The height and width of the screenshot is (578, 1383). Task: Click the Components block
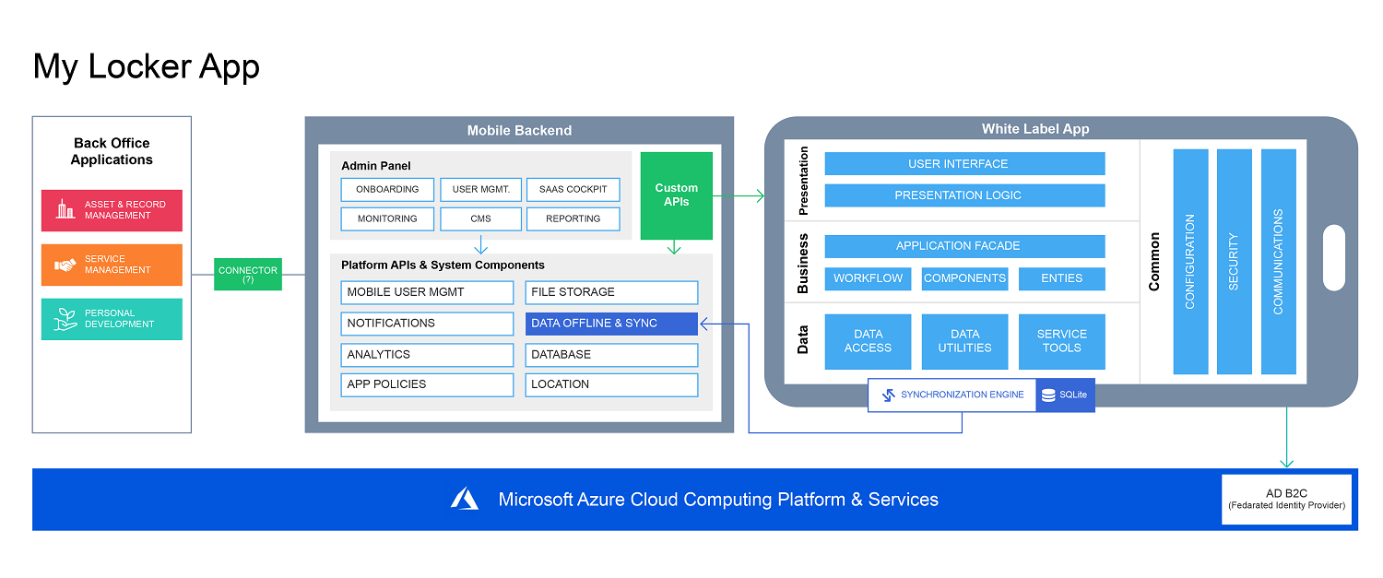point(964,278)
